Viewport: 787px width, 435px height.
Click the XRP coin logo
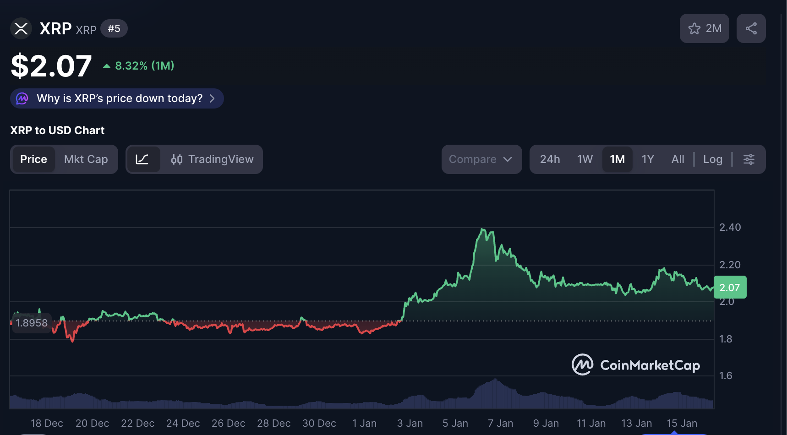pyautogui.click(x=21, y=28)
